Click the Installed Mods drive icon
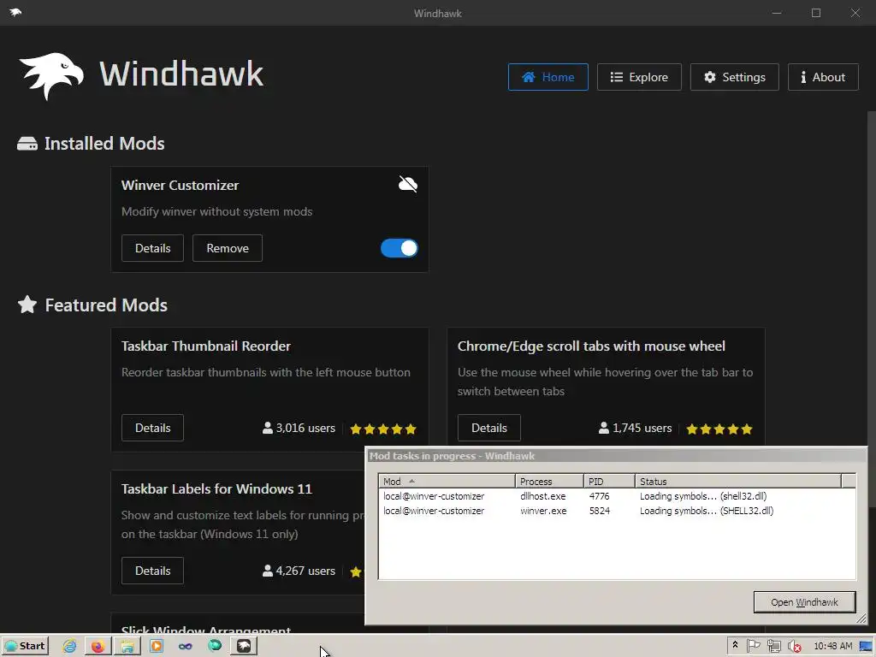This screenshot has width=876, height=657. (x=27, y=144)
